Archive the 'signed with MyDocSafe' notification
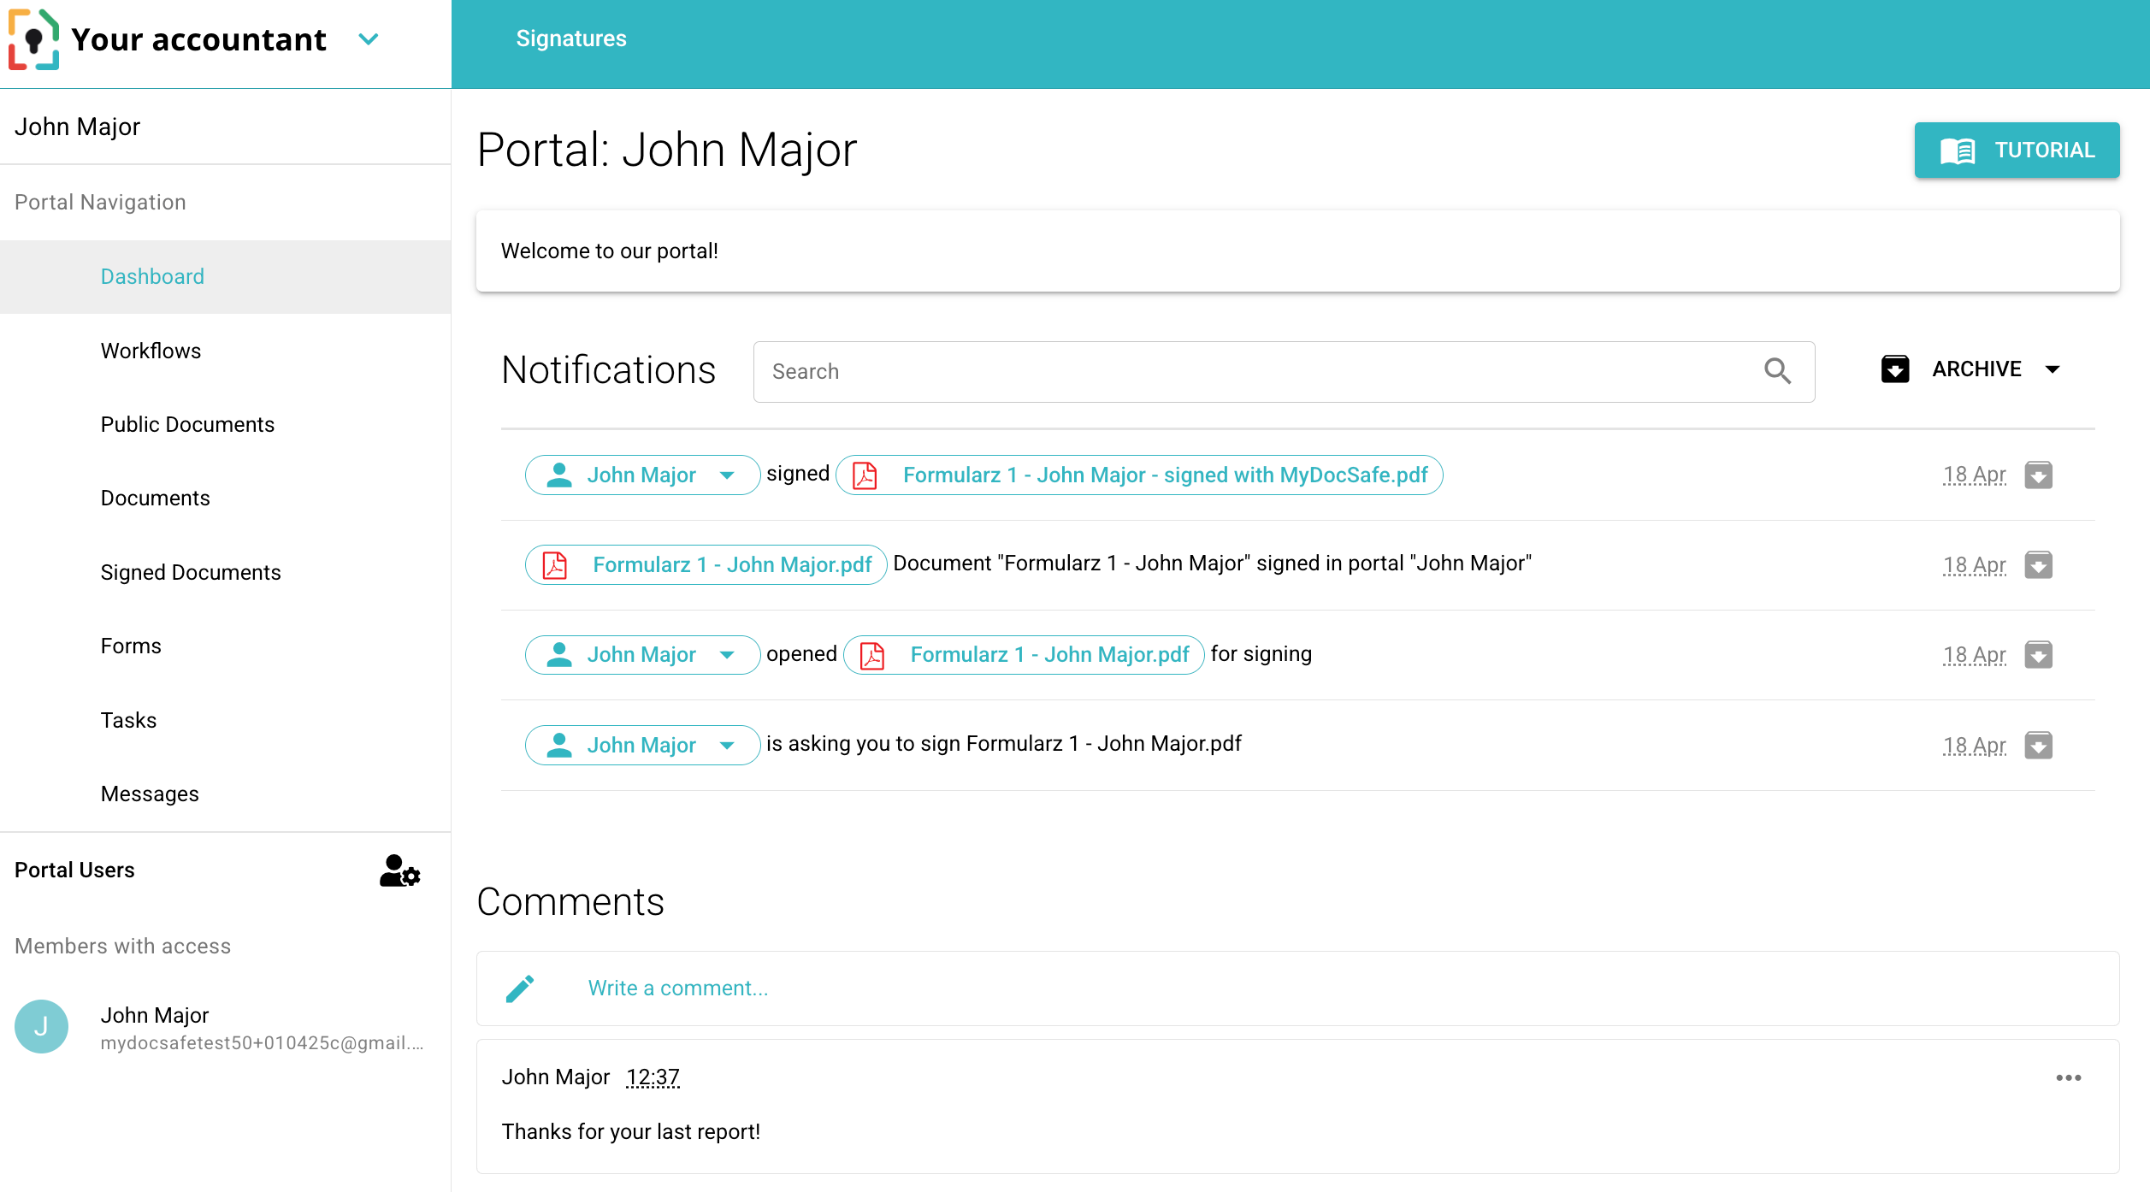Image resolution: width=2150 pixels, height=1192 pixels. tap(2038, 475)
